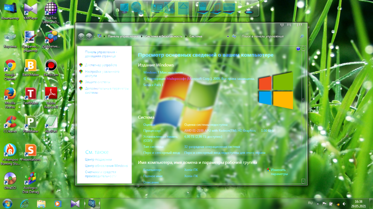Click the 32-разрядная операционная система text
The height and width of the screenshot is (209, 373).
click(212, 147)
